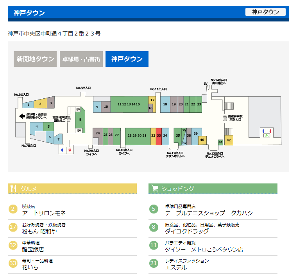Click the No.6出入口 label on map
Image resolution: width=297 pixels, height=274 pixels.
[x=21, y=94]
